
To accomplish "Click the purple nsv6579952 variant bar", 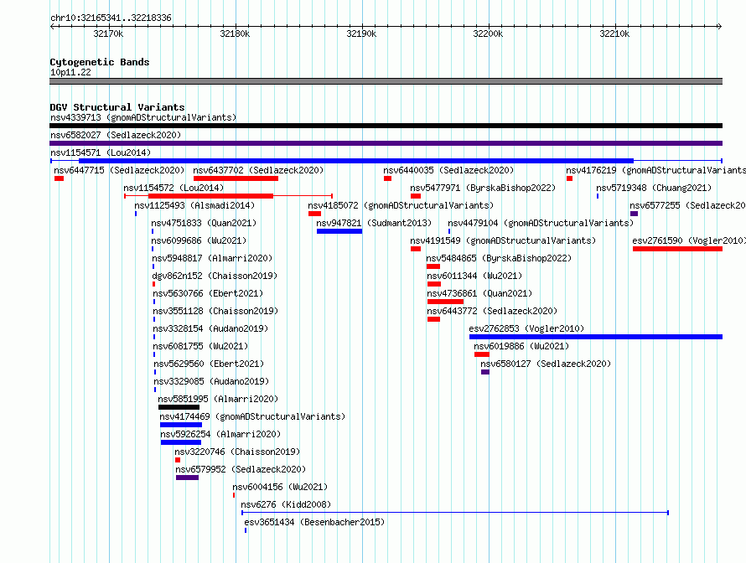I will (188, 478).
